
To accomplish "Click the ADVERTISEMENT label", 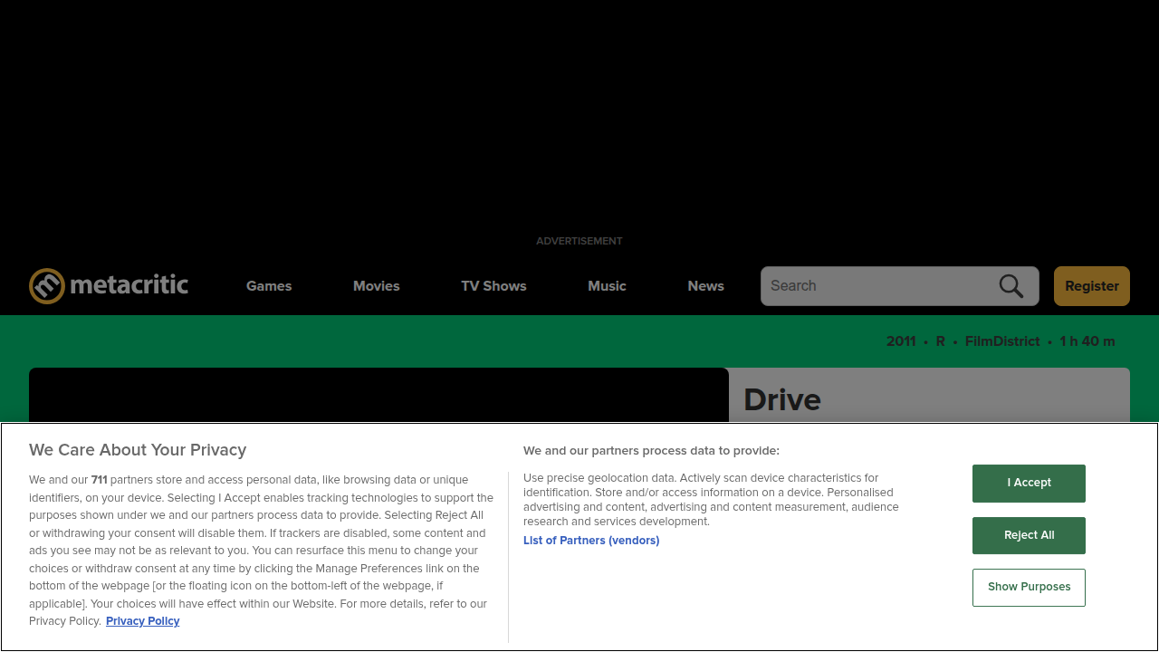I will (579, 241).
